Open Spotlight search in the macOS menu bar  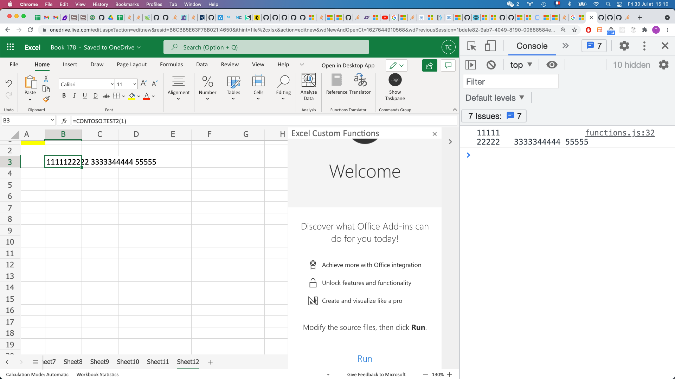tap(608, 4)
